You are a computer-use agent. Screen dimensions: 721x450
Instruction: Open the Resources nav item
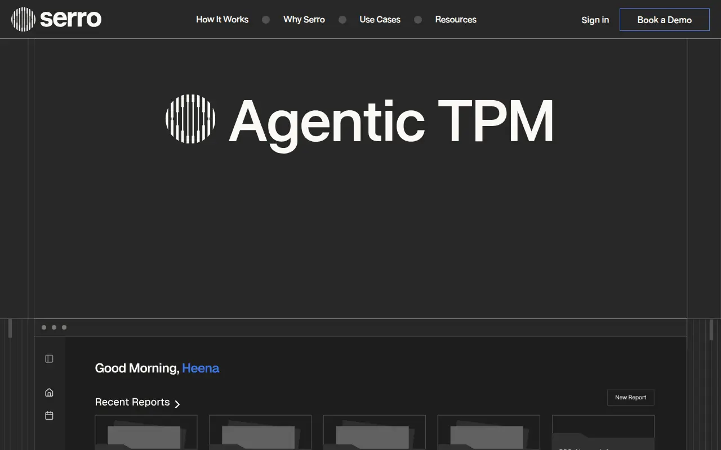click(x=456, y=19)
